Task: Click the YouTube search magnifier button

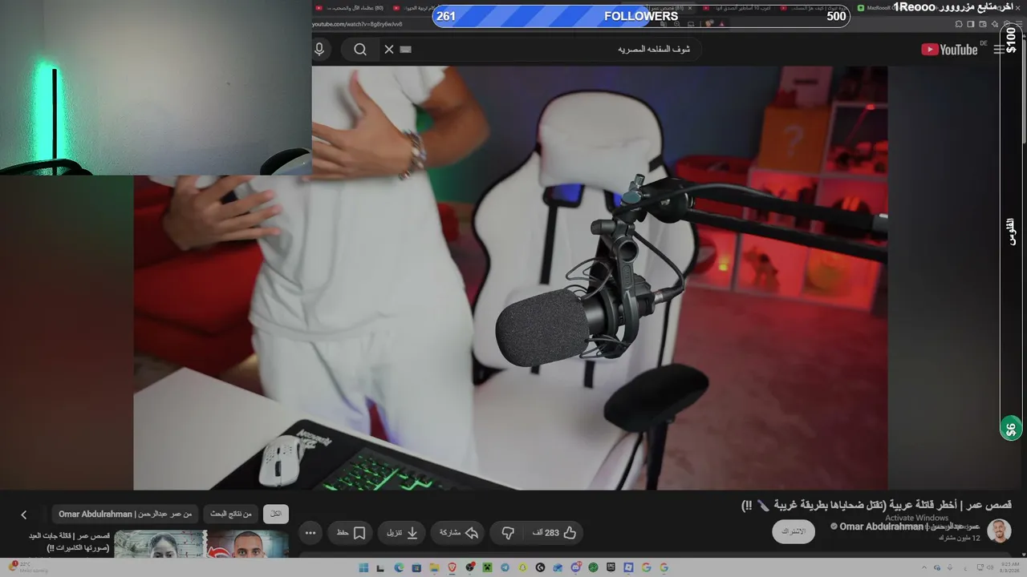Action: (360, 50)
